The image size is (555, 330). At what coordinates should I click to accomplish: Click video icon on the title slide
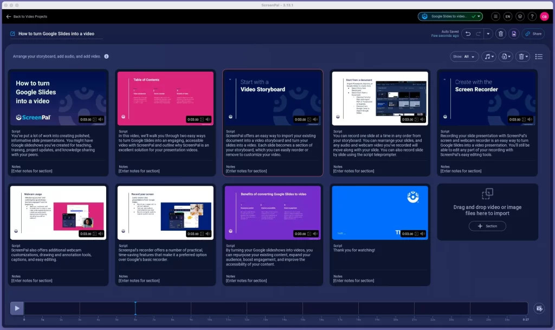pos(94,119)
